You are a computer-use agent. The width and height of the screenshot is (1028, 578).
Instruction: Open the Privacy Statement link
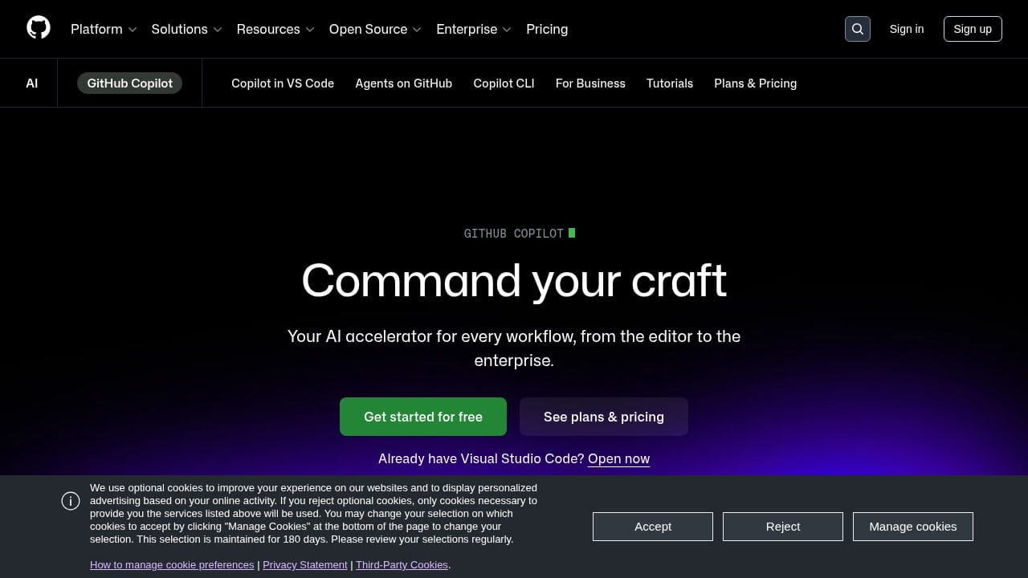305,564
